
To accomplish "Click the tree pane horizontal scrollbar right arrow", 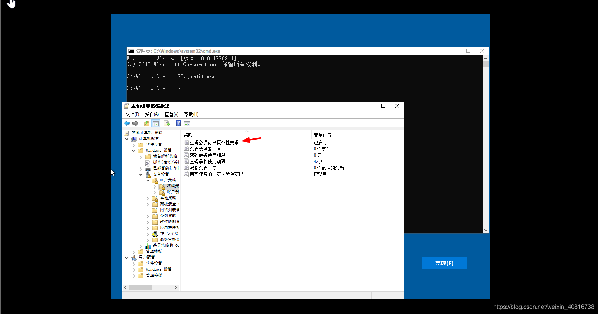I will coord(176,288).
